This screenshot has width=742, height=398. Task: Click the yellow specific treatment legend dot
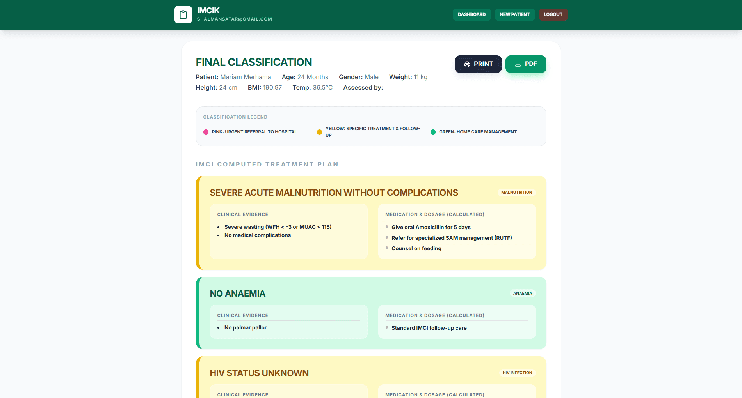[319, 132]
